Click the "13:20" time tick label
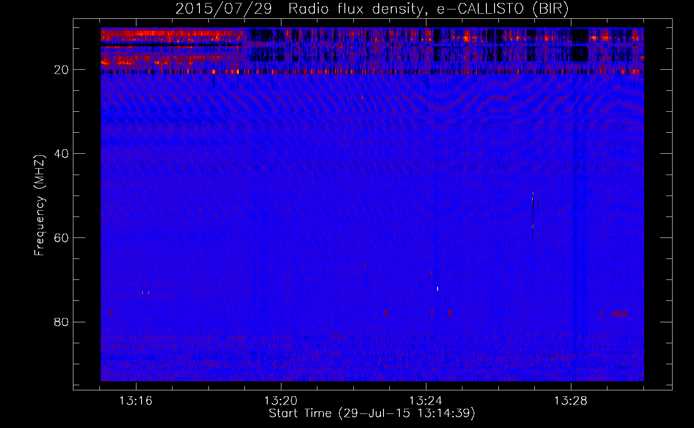This screenshot has width=694, height=428. pos(281,401)
